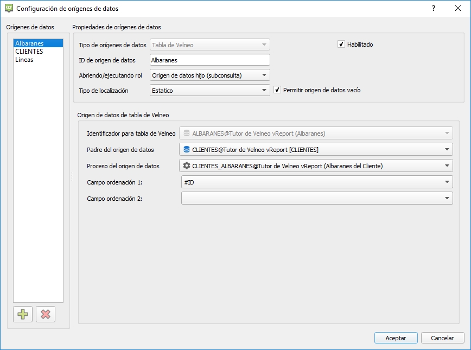Click the application icon in title bar
This screenshot has width=471, height=350.
point(9,9)
